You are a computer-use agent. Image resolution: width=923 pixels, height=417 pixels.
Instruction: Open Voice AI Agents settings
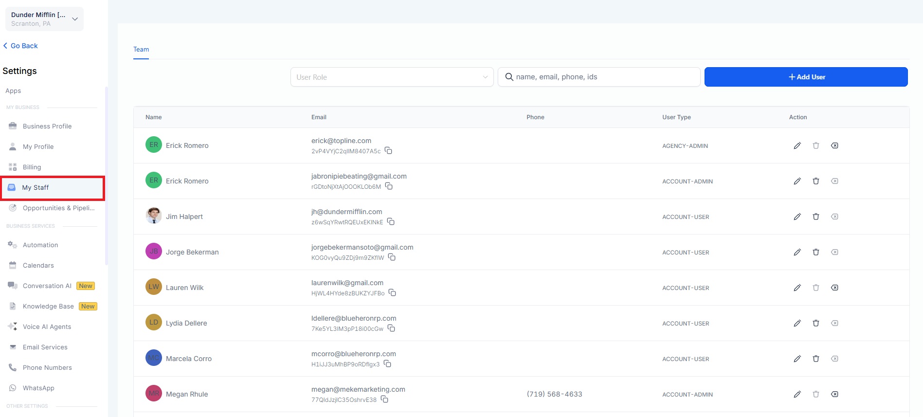tap(47, 326)
